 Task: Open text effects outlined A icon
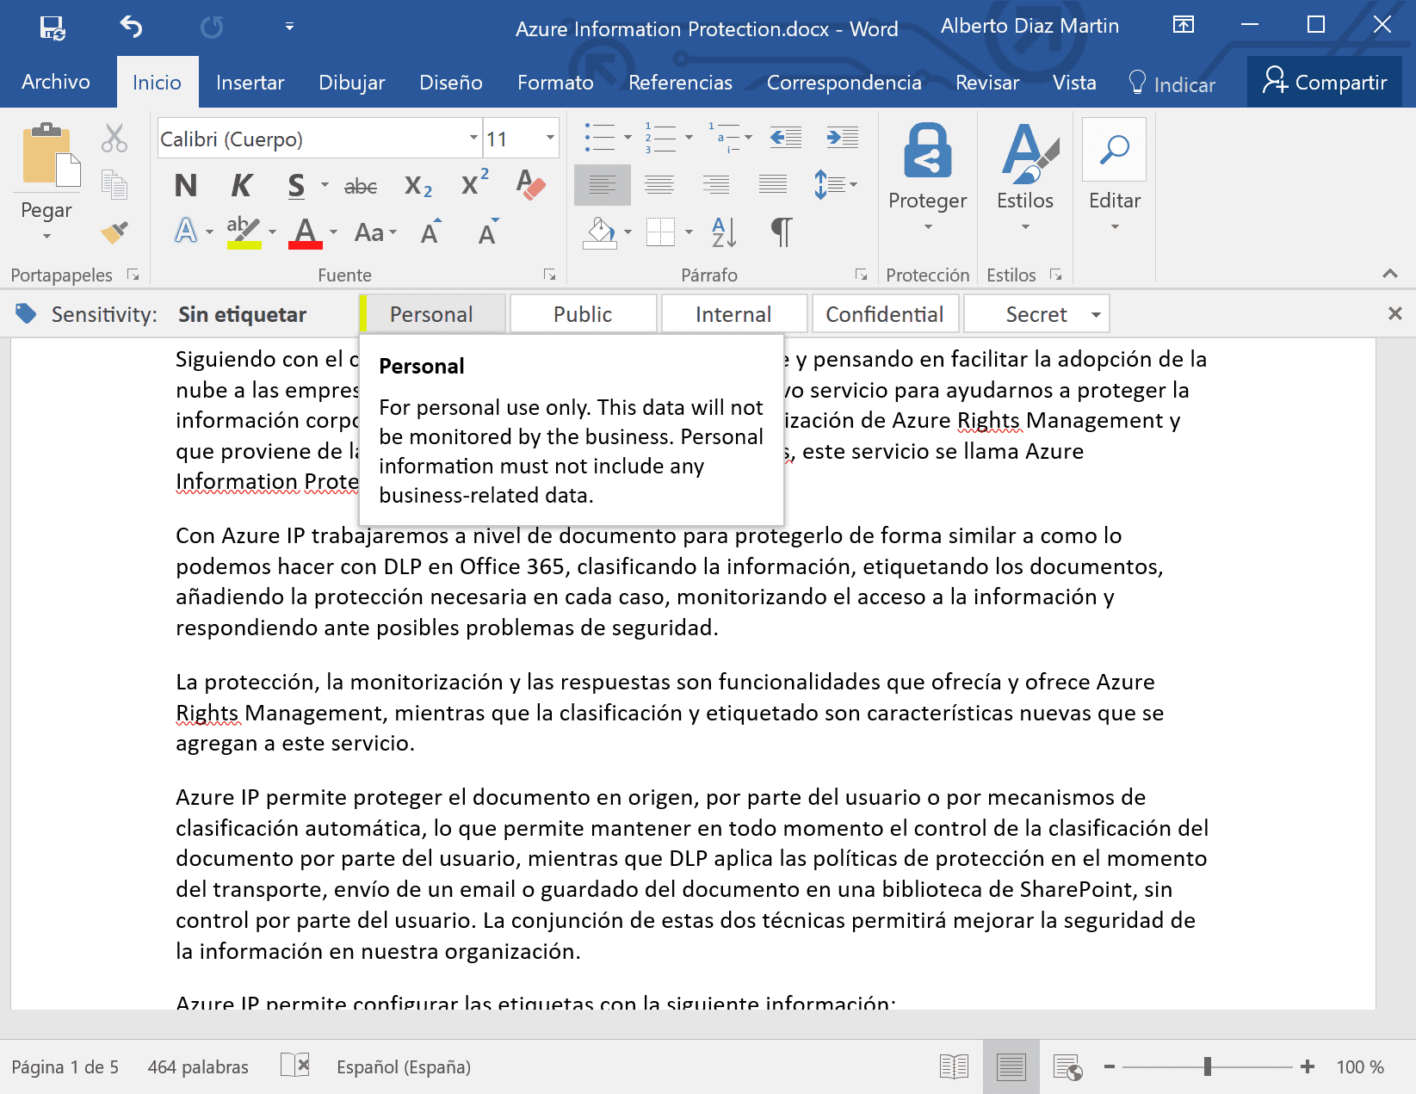click(x=186, y=232)
